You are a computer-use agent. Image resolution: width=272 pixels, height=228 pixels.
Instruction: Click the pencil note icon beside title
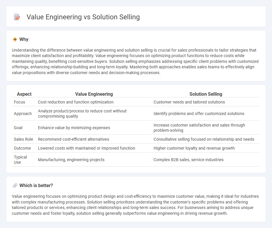17,17
